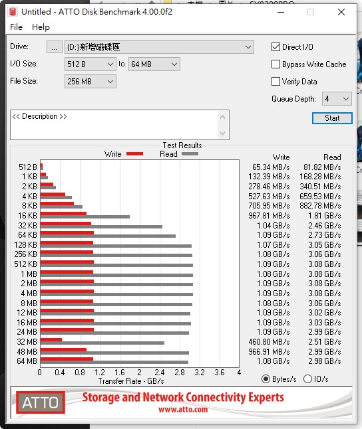Click the 705.95 MB/s write value

tap(269, 206)
